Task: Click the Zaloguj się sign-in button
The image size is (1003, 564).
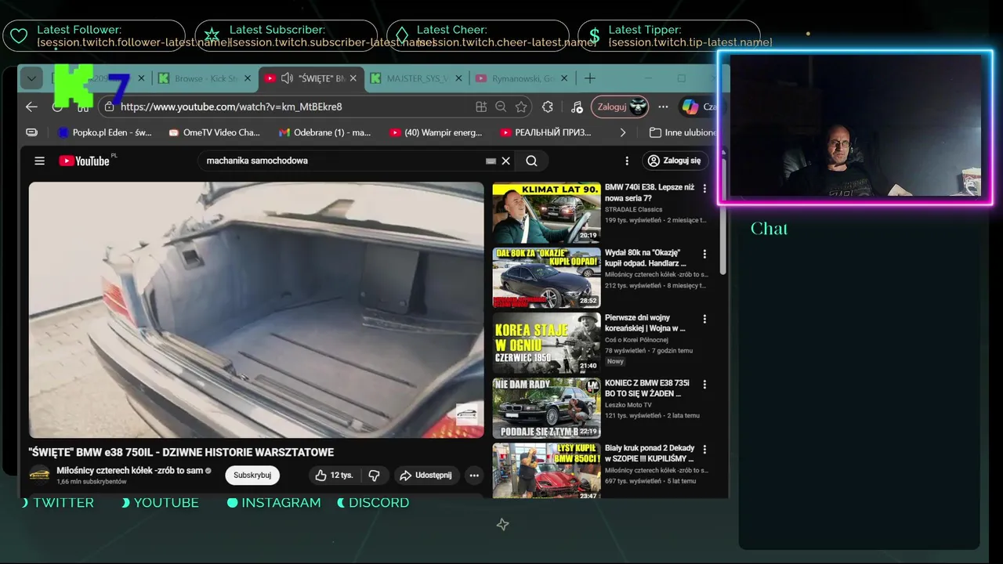Action: (675, 161)
